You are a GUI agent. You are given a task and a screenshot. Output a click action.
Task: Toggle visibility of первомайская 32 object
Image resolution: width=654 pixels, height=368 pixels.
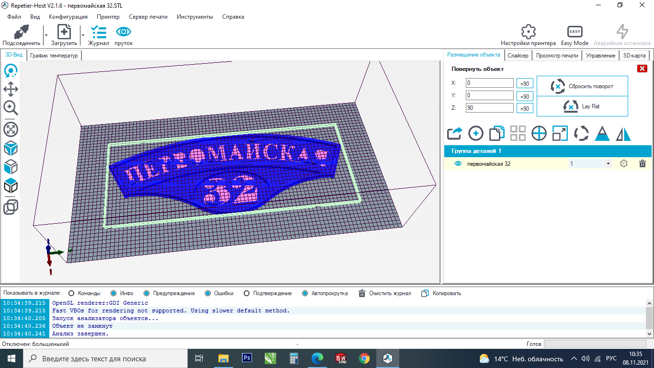[x=458, y=164]
